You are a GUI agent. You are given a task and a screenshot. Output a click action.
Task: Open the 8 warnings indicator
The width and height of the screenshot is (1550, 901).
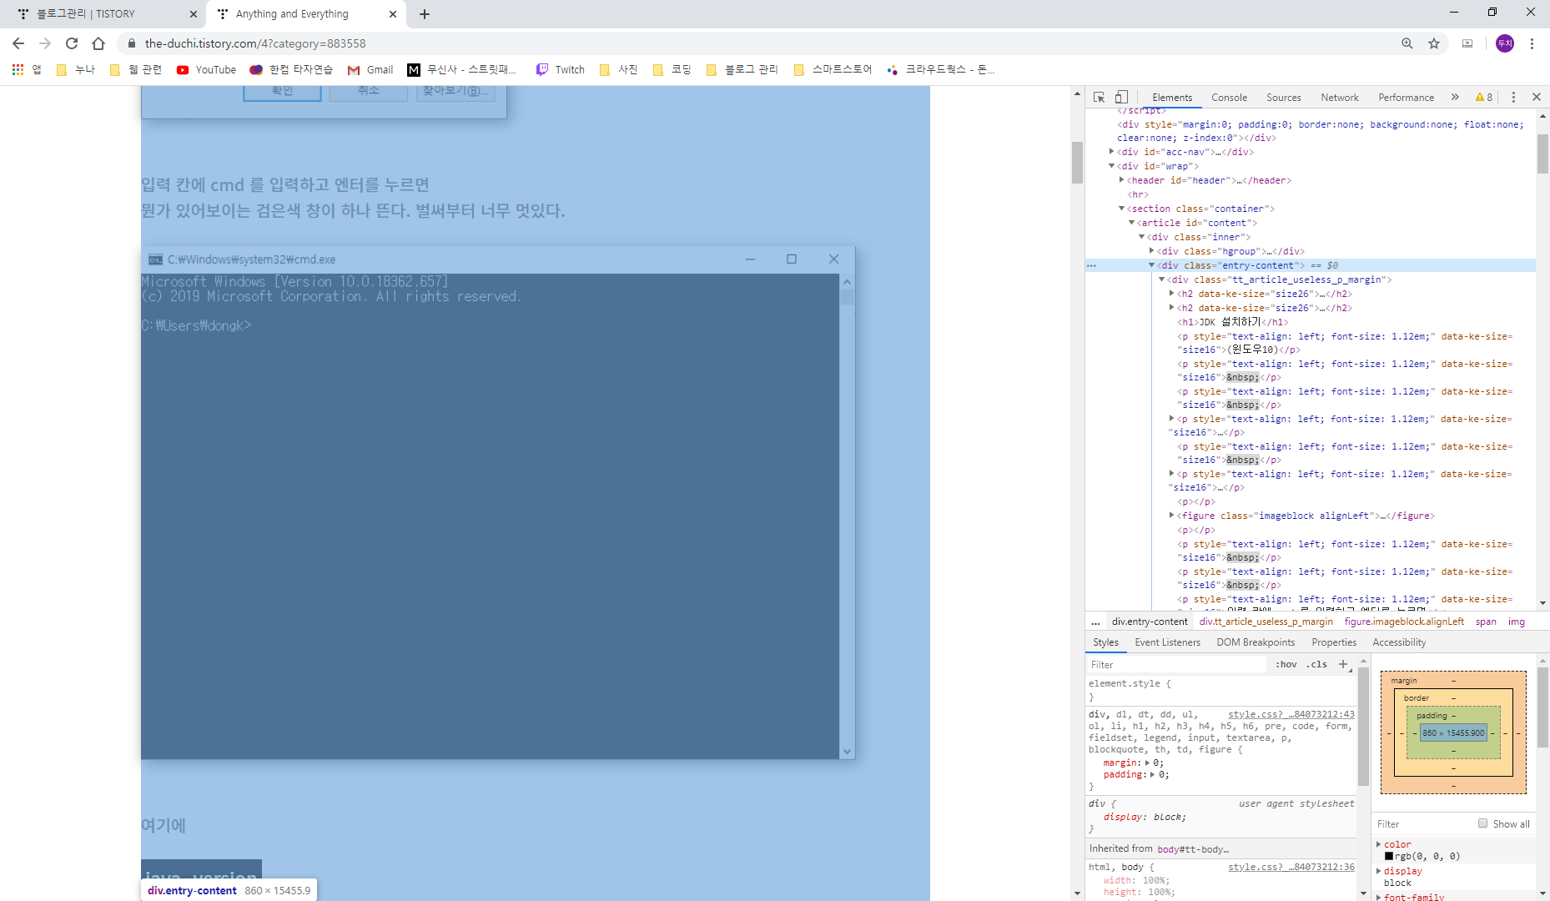1484,98
